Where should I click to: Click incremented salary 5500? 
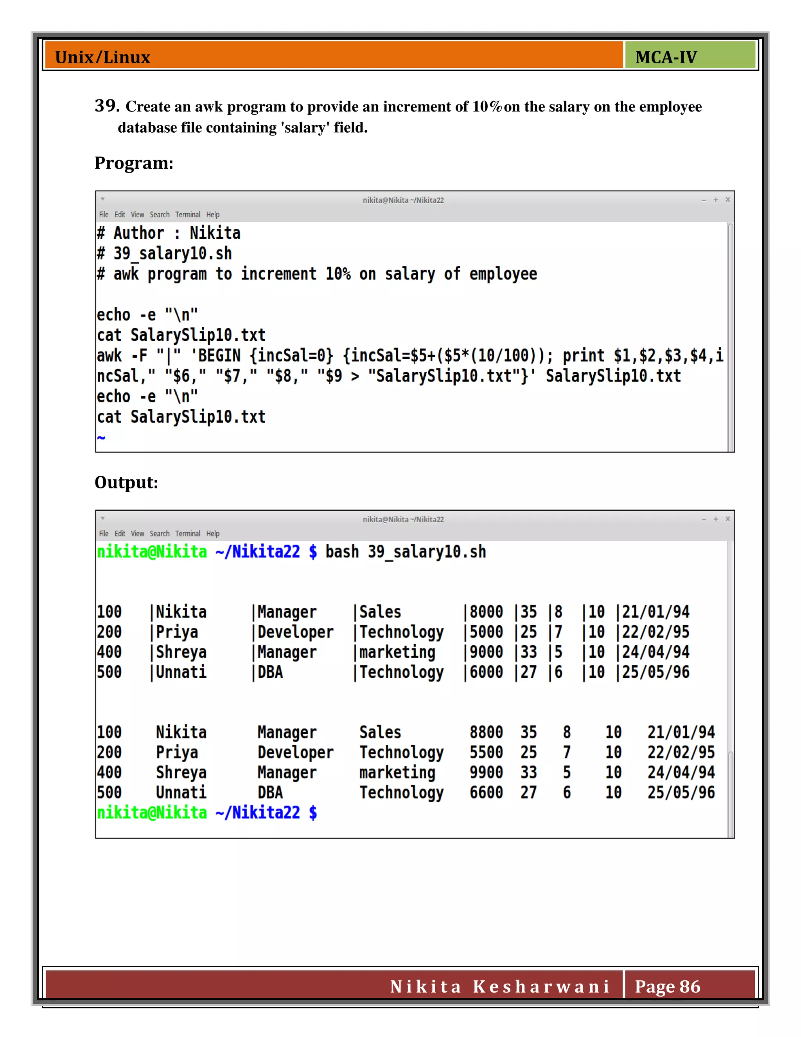486,753
